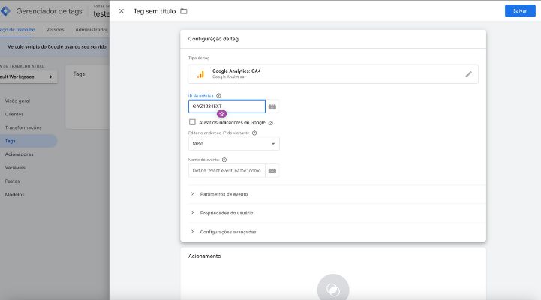
Task: Edit the 'Tag sem título' title
Action: [x=155, y=11]
